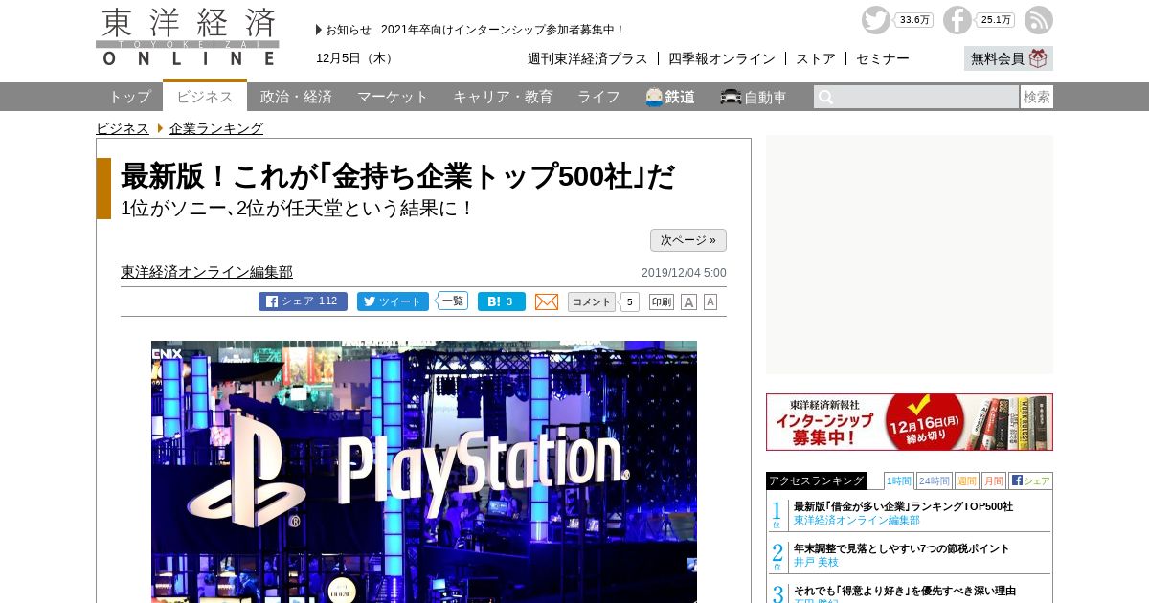The image size is (1149, 603).
Task: Open 四季報オンライン link
Action: click(x=722, y=58)
